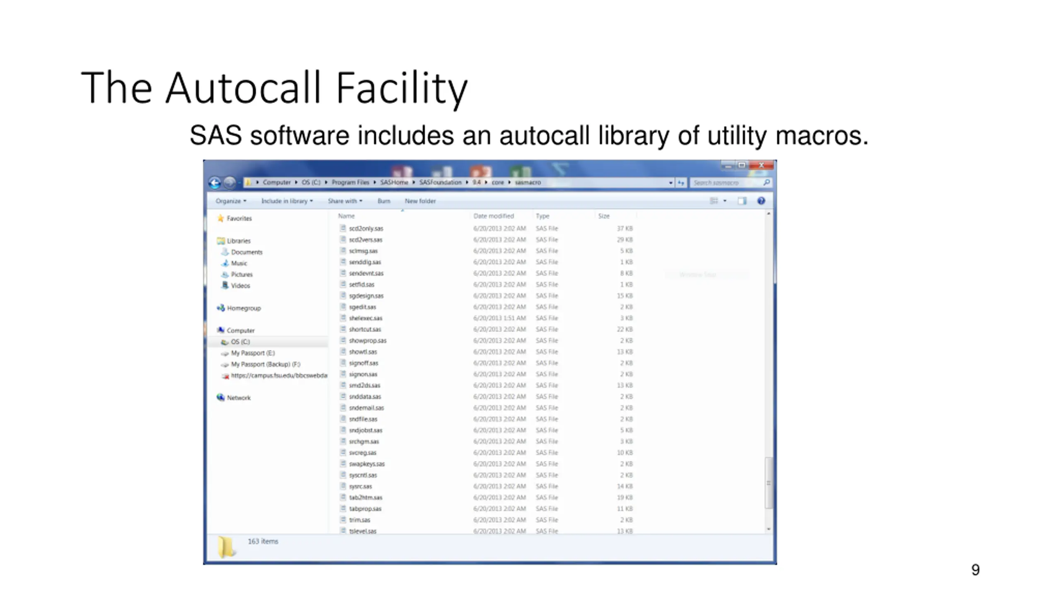
Task: Sort by the Size column header
Action: point(604,216)
